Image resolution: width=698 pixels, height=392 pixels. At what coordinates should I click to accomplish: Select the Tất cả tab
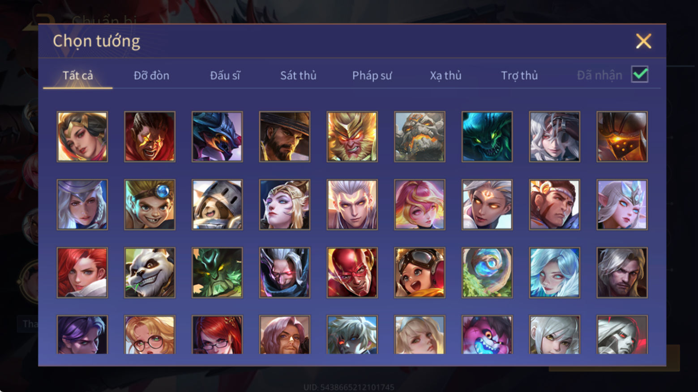click(78, 76)
